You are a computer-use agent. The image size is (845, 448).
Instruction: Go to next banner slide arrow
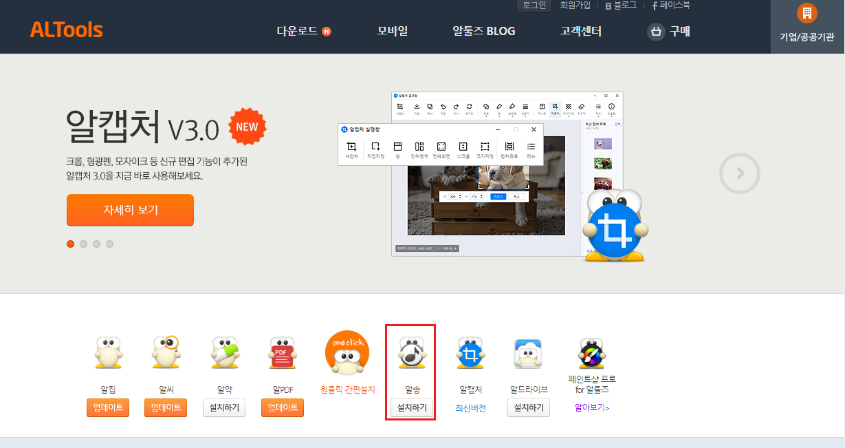click(x=740, y=173)
